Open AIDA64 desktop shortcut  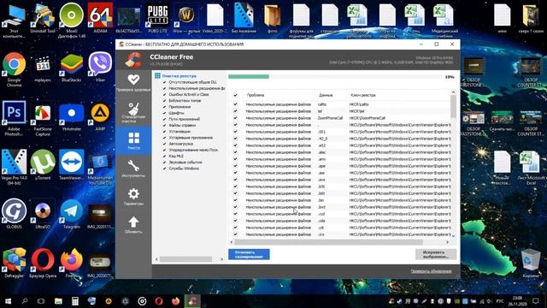click(100, 18)
